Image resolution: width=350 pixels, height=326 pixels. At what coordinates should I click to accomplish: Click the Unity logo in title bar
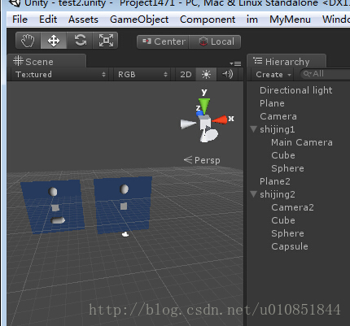pos(15,3)
